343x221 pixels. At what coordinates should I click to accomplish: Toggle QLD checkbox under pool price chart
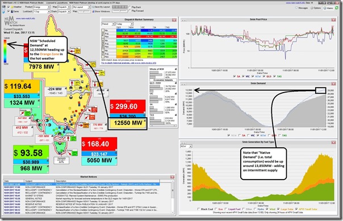pyautogui.click(x=264, y=76)
